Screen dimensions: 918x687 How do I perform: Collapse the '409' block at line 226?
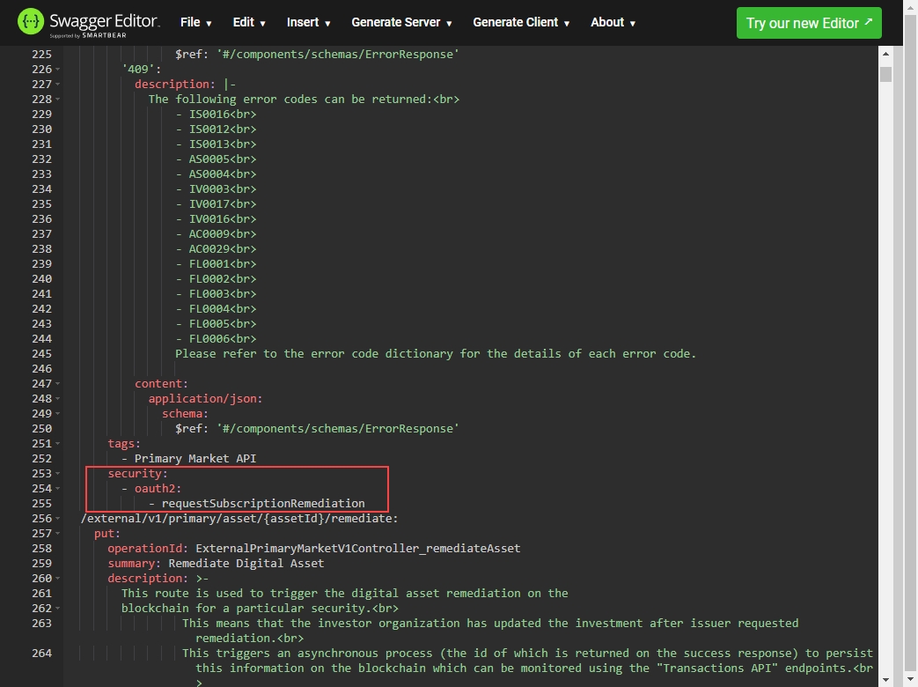[x=58, y=70]
